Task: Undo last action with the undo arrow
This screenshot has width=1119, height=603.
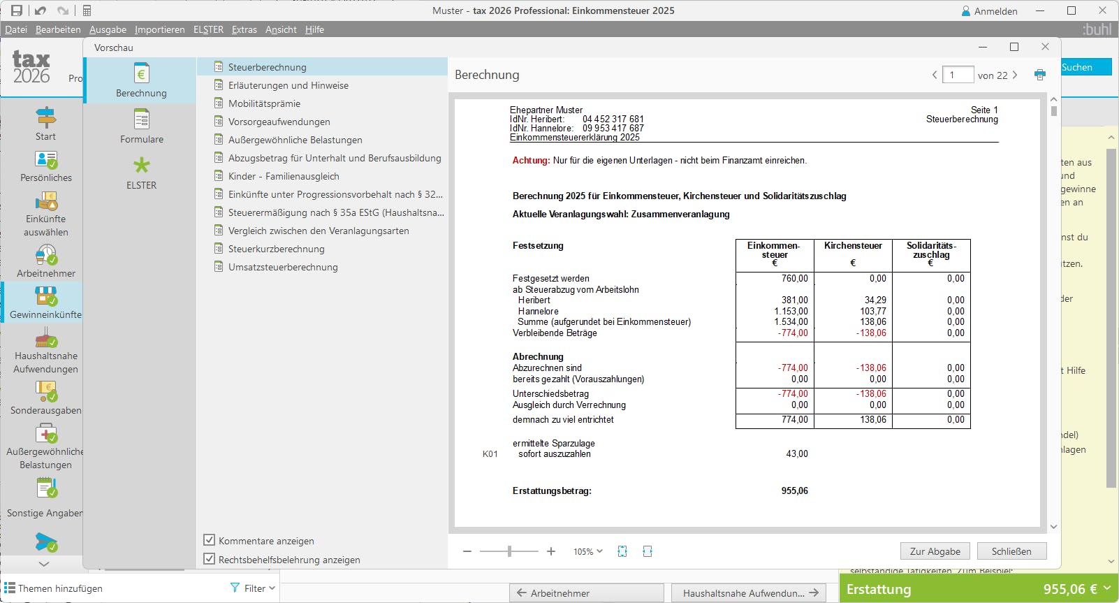Action: [41, 10]
